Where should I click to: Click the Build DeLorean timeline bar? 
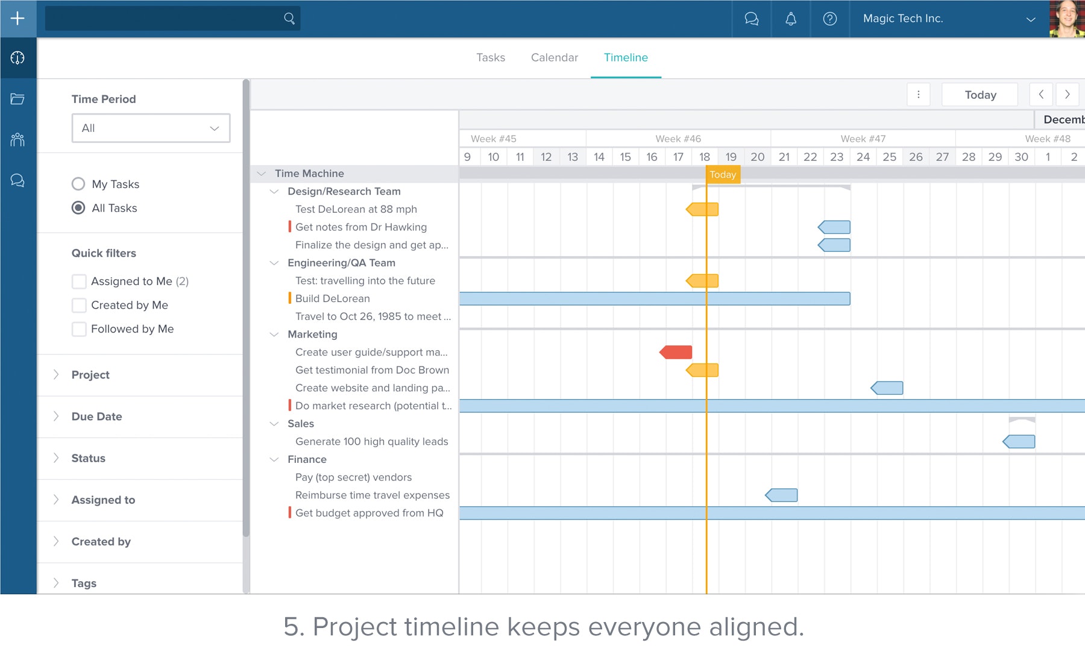tap(655, 299)
